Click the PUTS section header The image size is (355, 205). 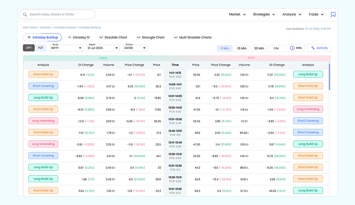(x=251, y=58)
